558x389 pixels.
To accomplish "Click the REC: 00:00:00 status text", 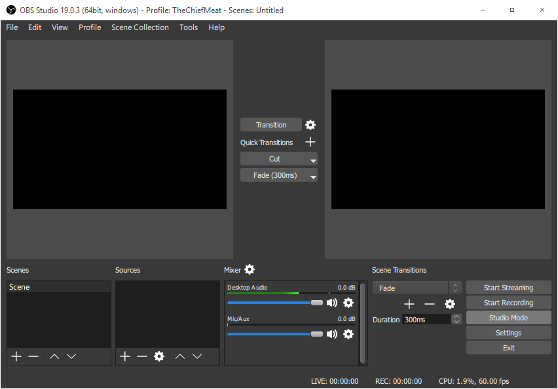I will [x=398, y=381].
